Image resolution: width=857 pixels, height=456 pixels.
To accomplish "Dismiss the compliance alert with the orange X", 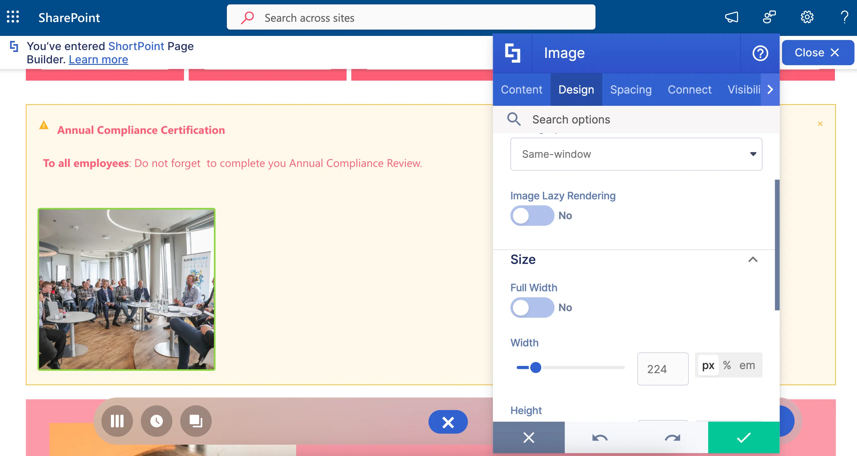I will (820, 124).
